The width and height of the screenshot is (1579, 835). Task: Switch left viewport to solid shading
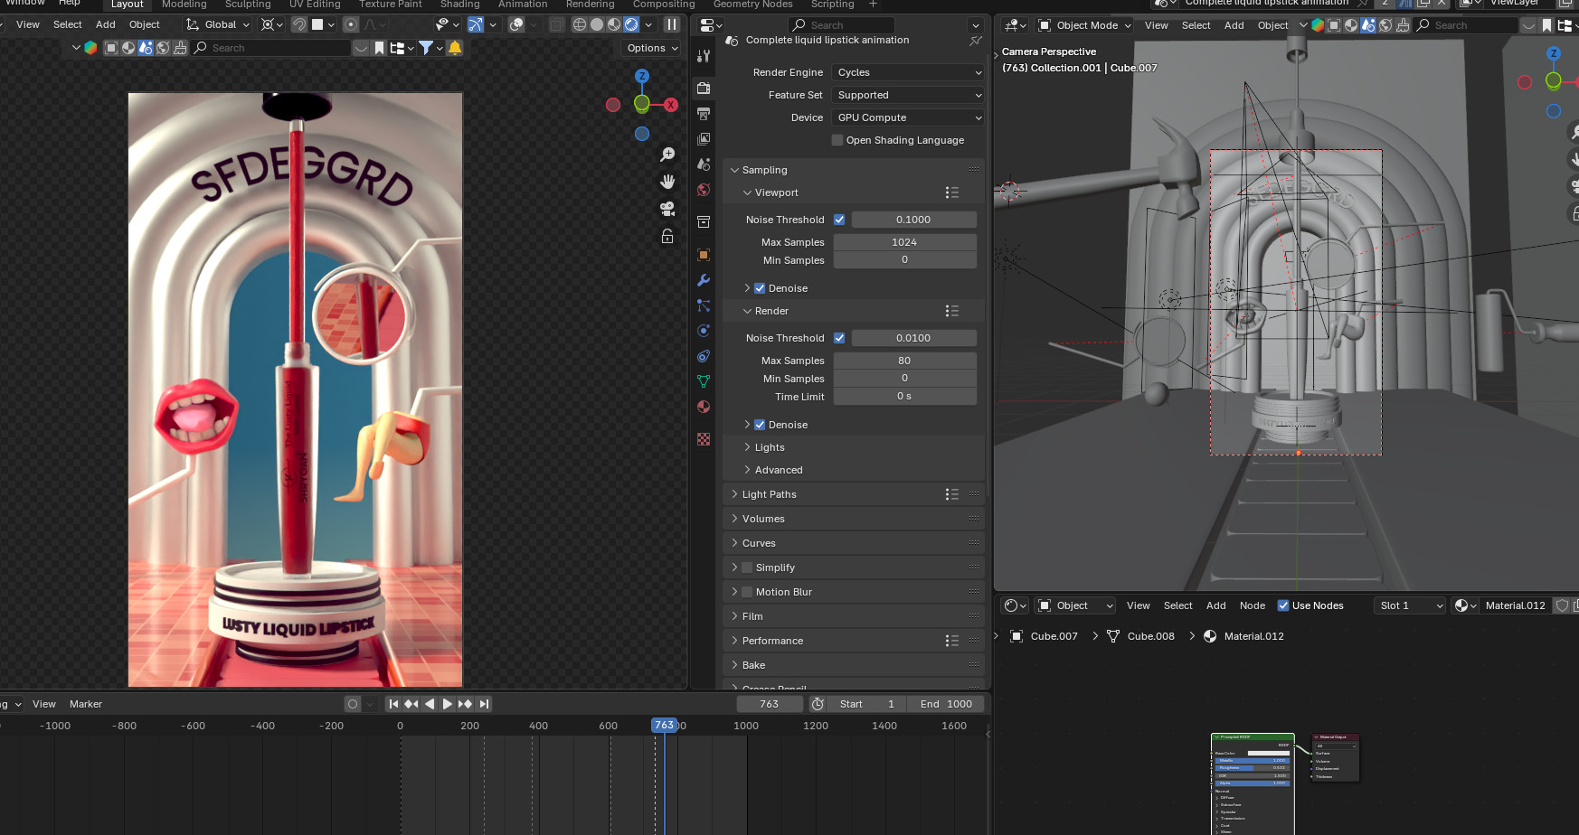point(597,24)
